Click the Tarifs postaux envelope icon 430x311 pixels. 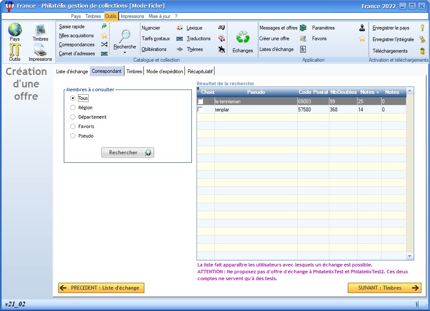point(179,39)
